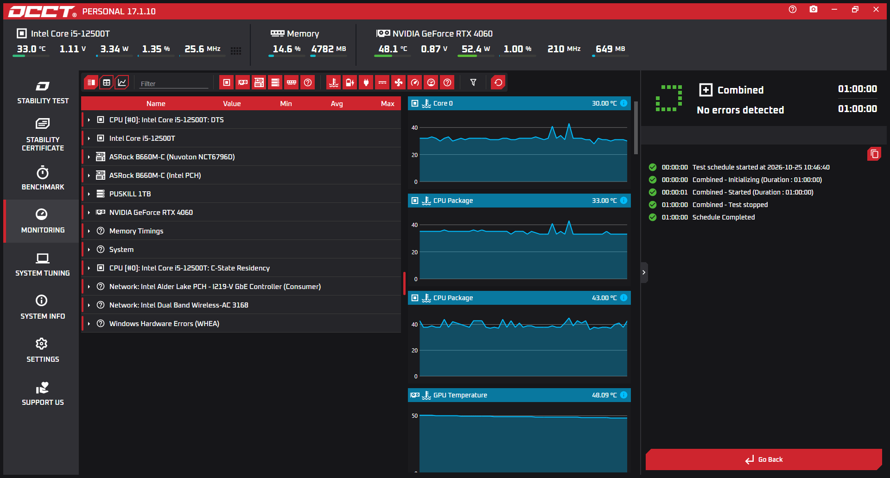Show info for the GPU Temperature graph

click(x=624, y=395)
